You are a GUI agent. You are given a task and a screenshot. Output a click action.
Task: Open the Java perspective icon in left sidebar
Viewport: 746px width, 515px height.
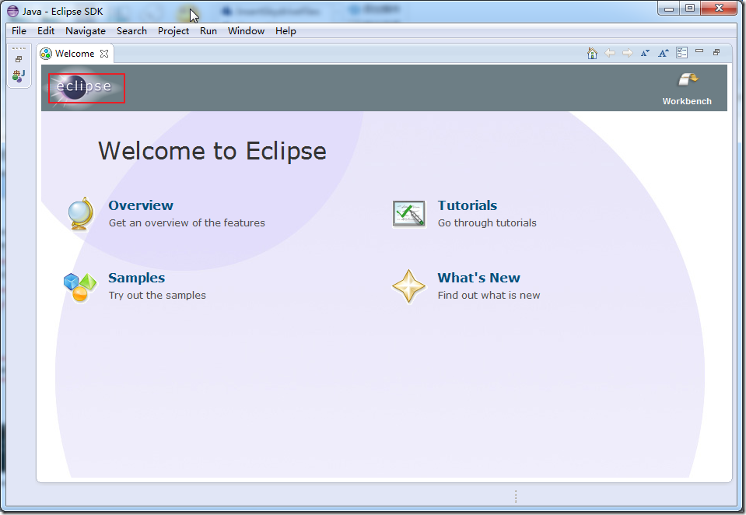click(x=19, y=75)
